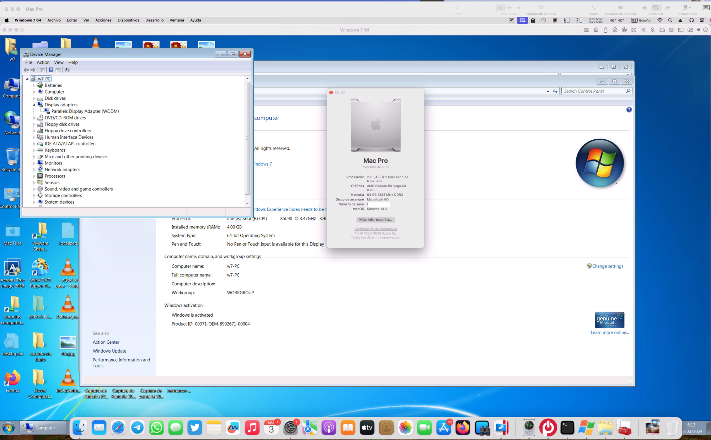Collapse the Display adapters node
711x440 pixels.
pos(34,105)
